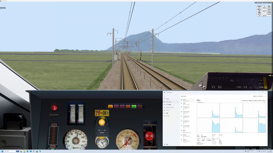
Task: Click the red pantograph down button
Action: click(x=54, y=108)
